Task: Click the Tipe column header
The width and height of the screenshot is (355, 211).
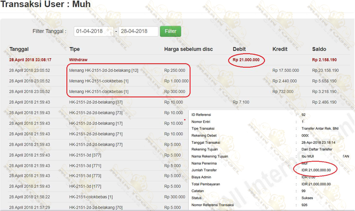Action: [x=74, y=49]
